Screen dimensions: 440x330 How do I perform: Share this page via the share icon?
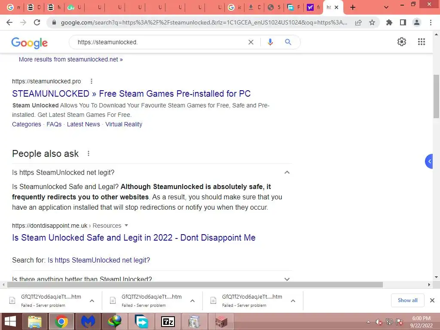[358, 22]
